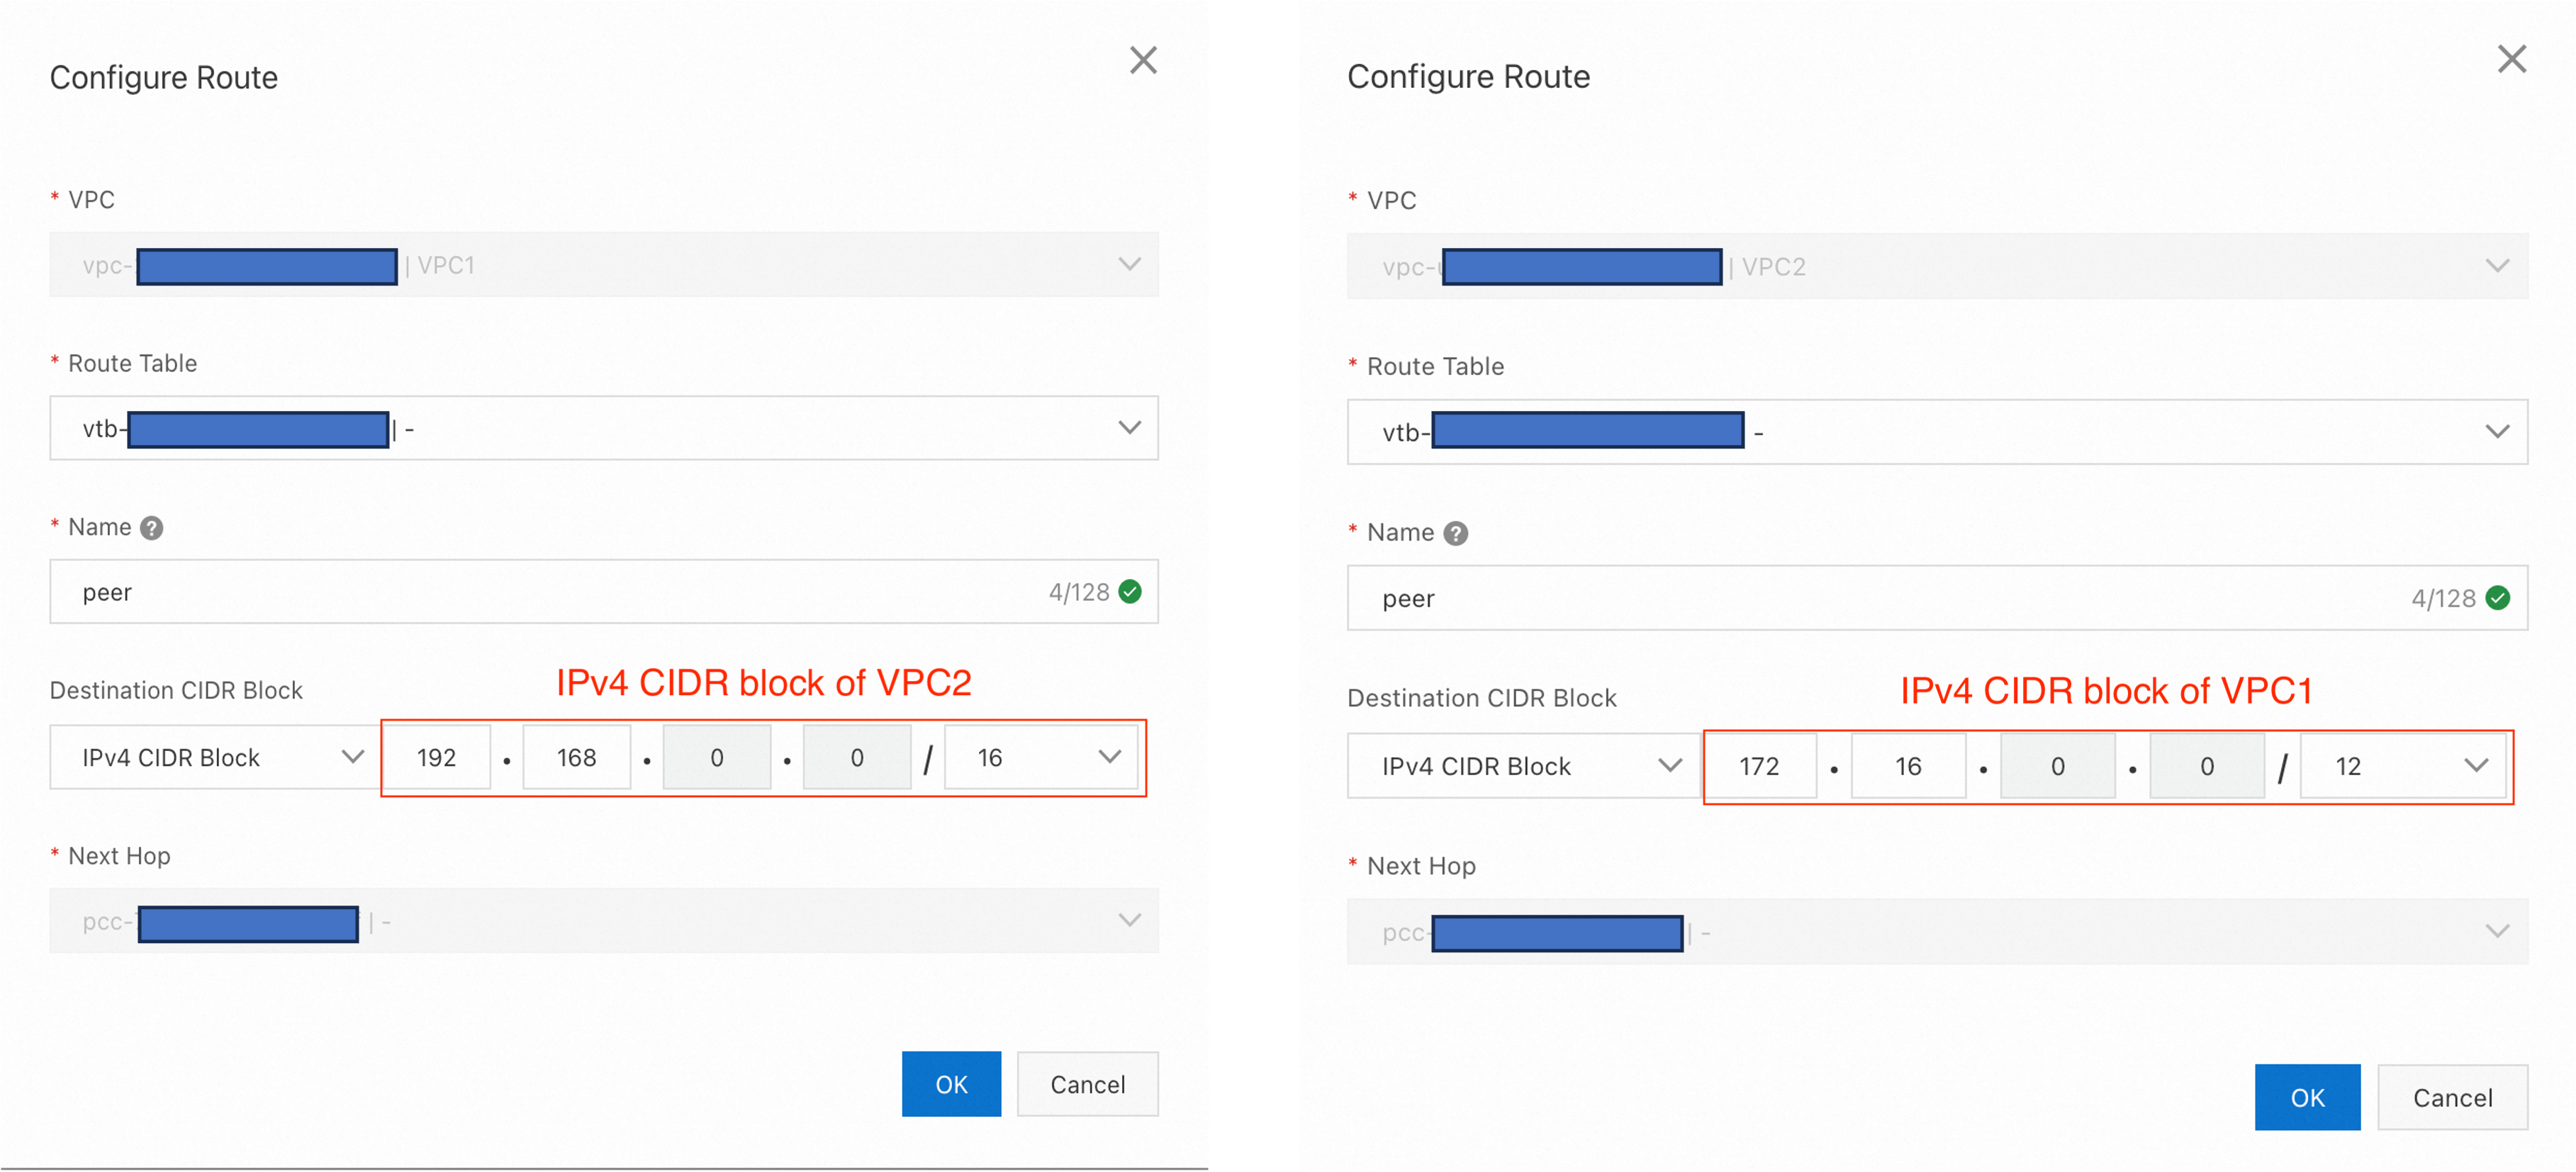Click Configure Route title in left dialog

pyautogui.click(x=164, y=77)
